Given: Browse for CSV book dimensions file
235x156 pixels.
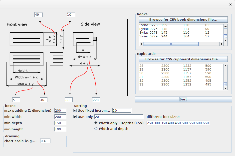Looking at the screenshot, I should pos(183,20).
